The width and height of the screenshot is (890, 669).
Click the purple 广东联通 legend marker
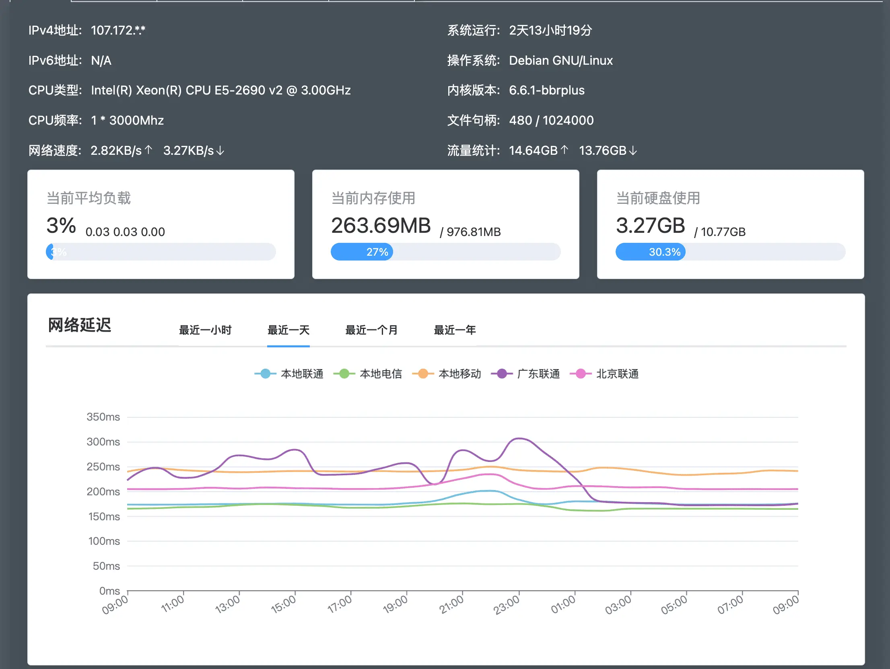tap(502, 374)
